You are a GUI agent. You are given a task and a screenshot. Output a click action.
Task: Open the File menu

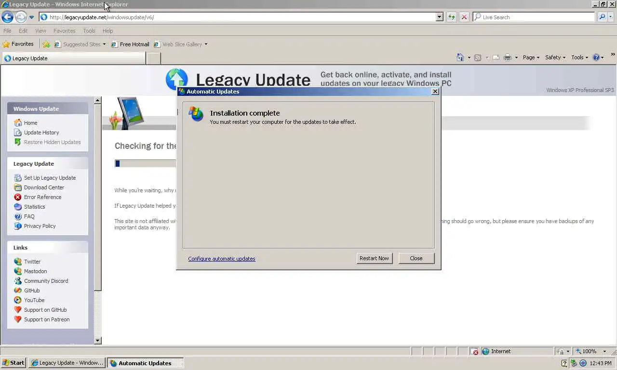tap(7, 31)
